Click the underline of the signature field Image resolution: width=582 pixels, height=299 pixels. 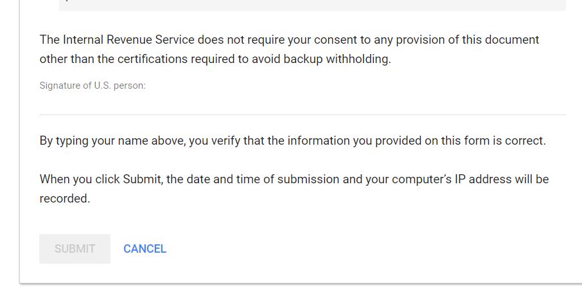303,114
